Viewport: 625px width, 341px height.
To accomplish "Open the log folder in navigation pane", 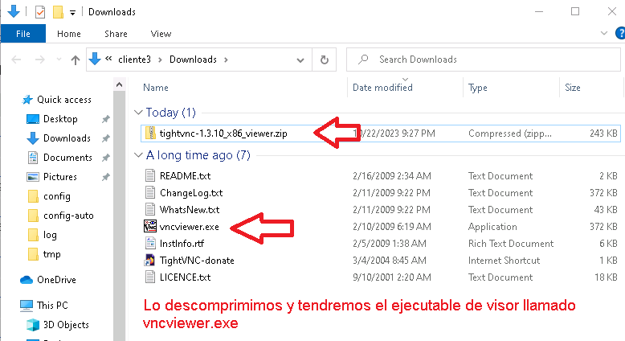I will [x=50, y=235].
